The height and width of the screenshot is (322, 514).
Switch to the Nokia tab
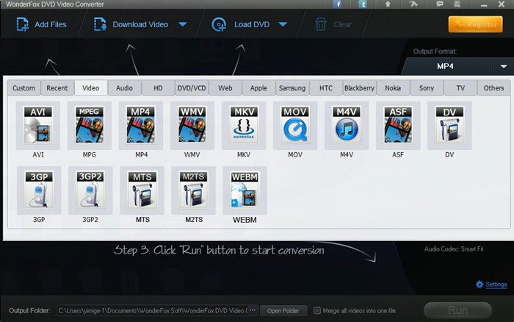393,88
